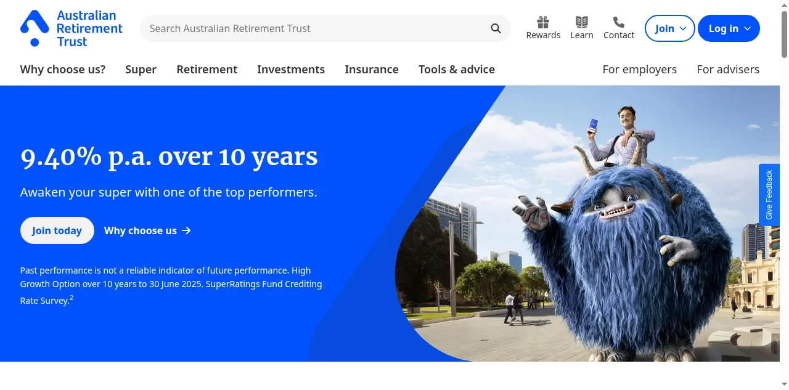
Task: Go to the For employers link
Action: coord(639,70)
